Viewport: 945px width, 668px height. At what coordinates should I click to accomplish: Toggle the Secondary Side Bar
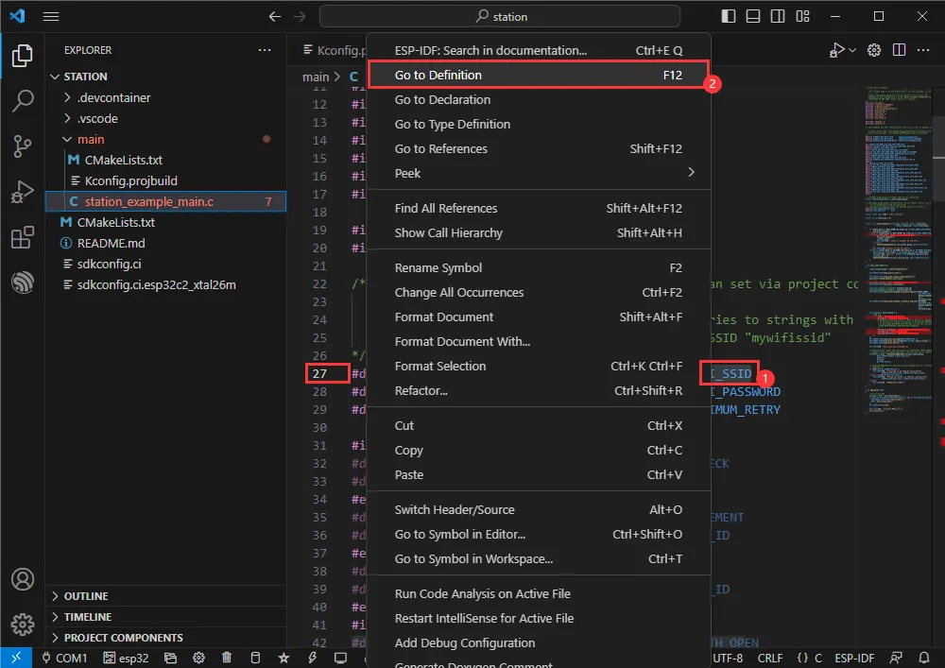pos(776,16)
